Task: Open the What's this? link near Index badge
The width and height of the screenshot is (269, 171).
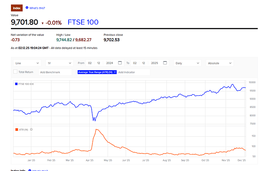Action: [37, 8]
